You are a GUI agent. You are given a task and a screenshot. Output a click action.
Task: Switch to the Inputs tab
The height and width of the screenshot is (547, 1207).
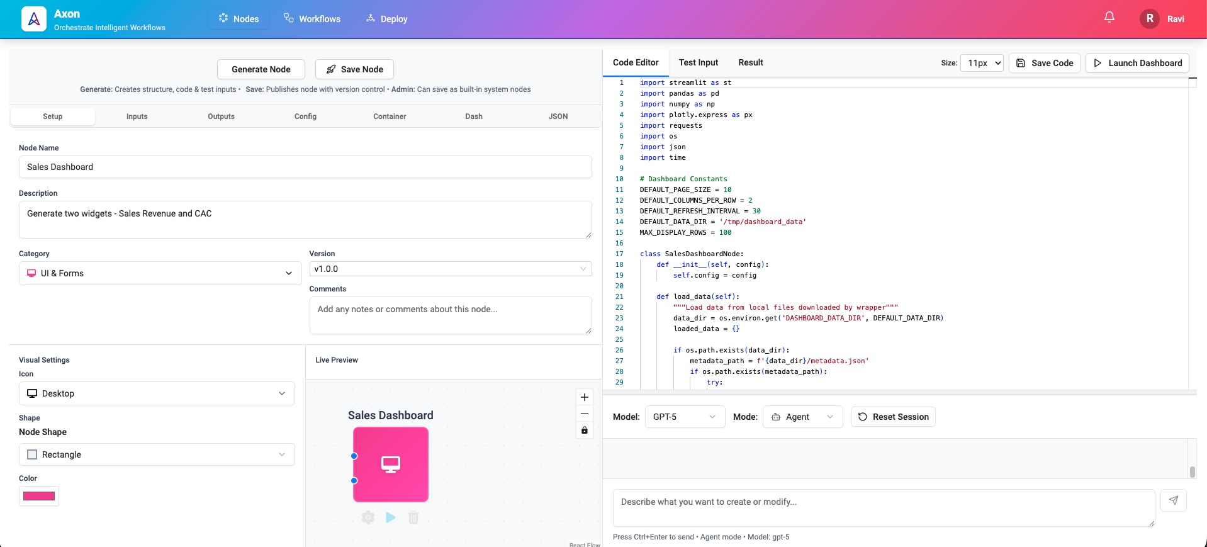137,116
